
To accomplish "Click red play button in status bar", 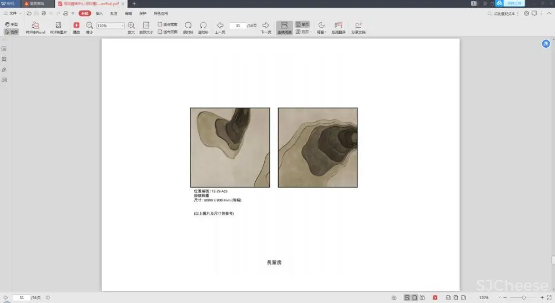I will (435, 297).
